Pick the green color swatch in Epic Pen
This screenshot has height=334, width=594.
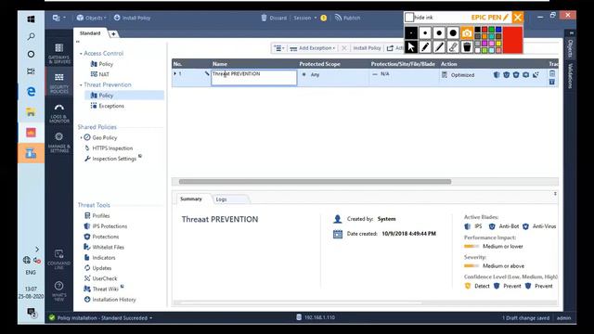[491, 30]
